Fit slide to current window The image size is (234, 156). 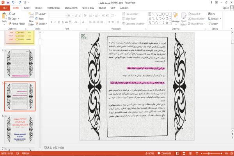(x=232, y=153)
